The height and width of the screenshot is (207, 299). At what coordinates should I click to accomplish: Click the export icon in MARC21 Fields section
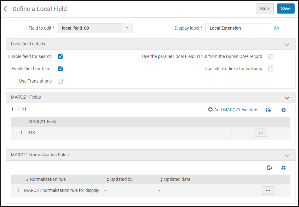[x=269, y=110]
